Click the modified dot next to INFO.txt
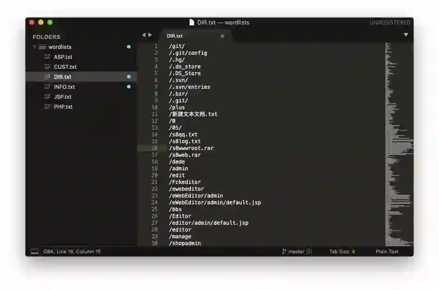 [129, 87]
